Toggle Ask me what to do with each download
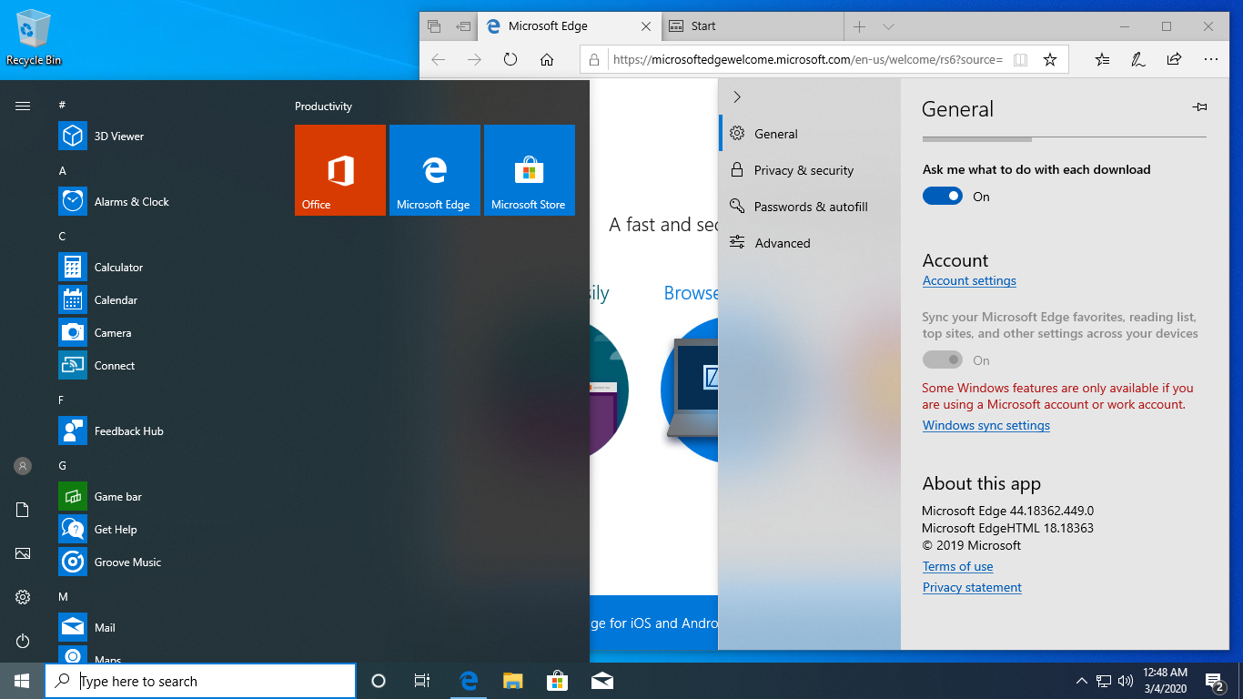This screenshot has height=699, width=1243. 943,197
